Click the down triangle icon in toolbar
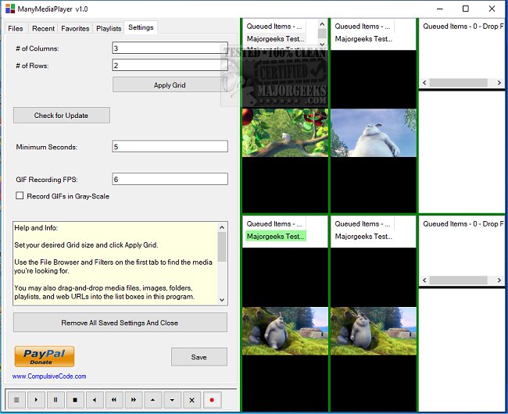The image size is (508, 414). point(172,400)
